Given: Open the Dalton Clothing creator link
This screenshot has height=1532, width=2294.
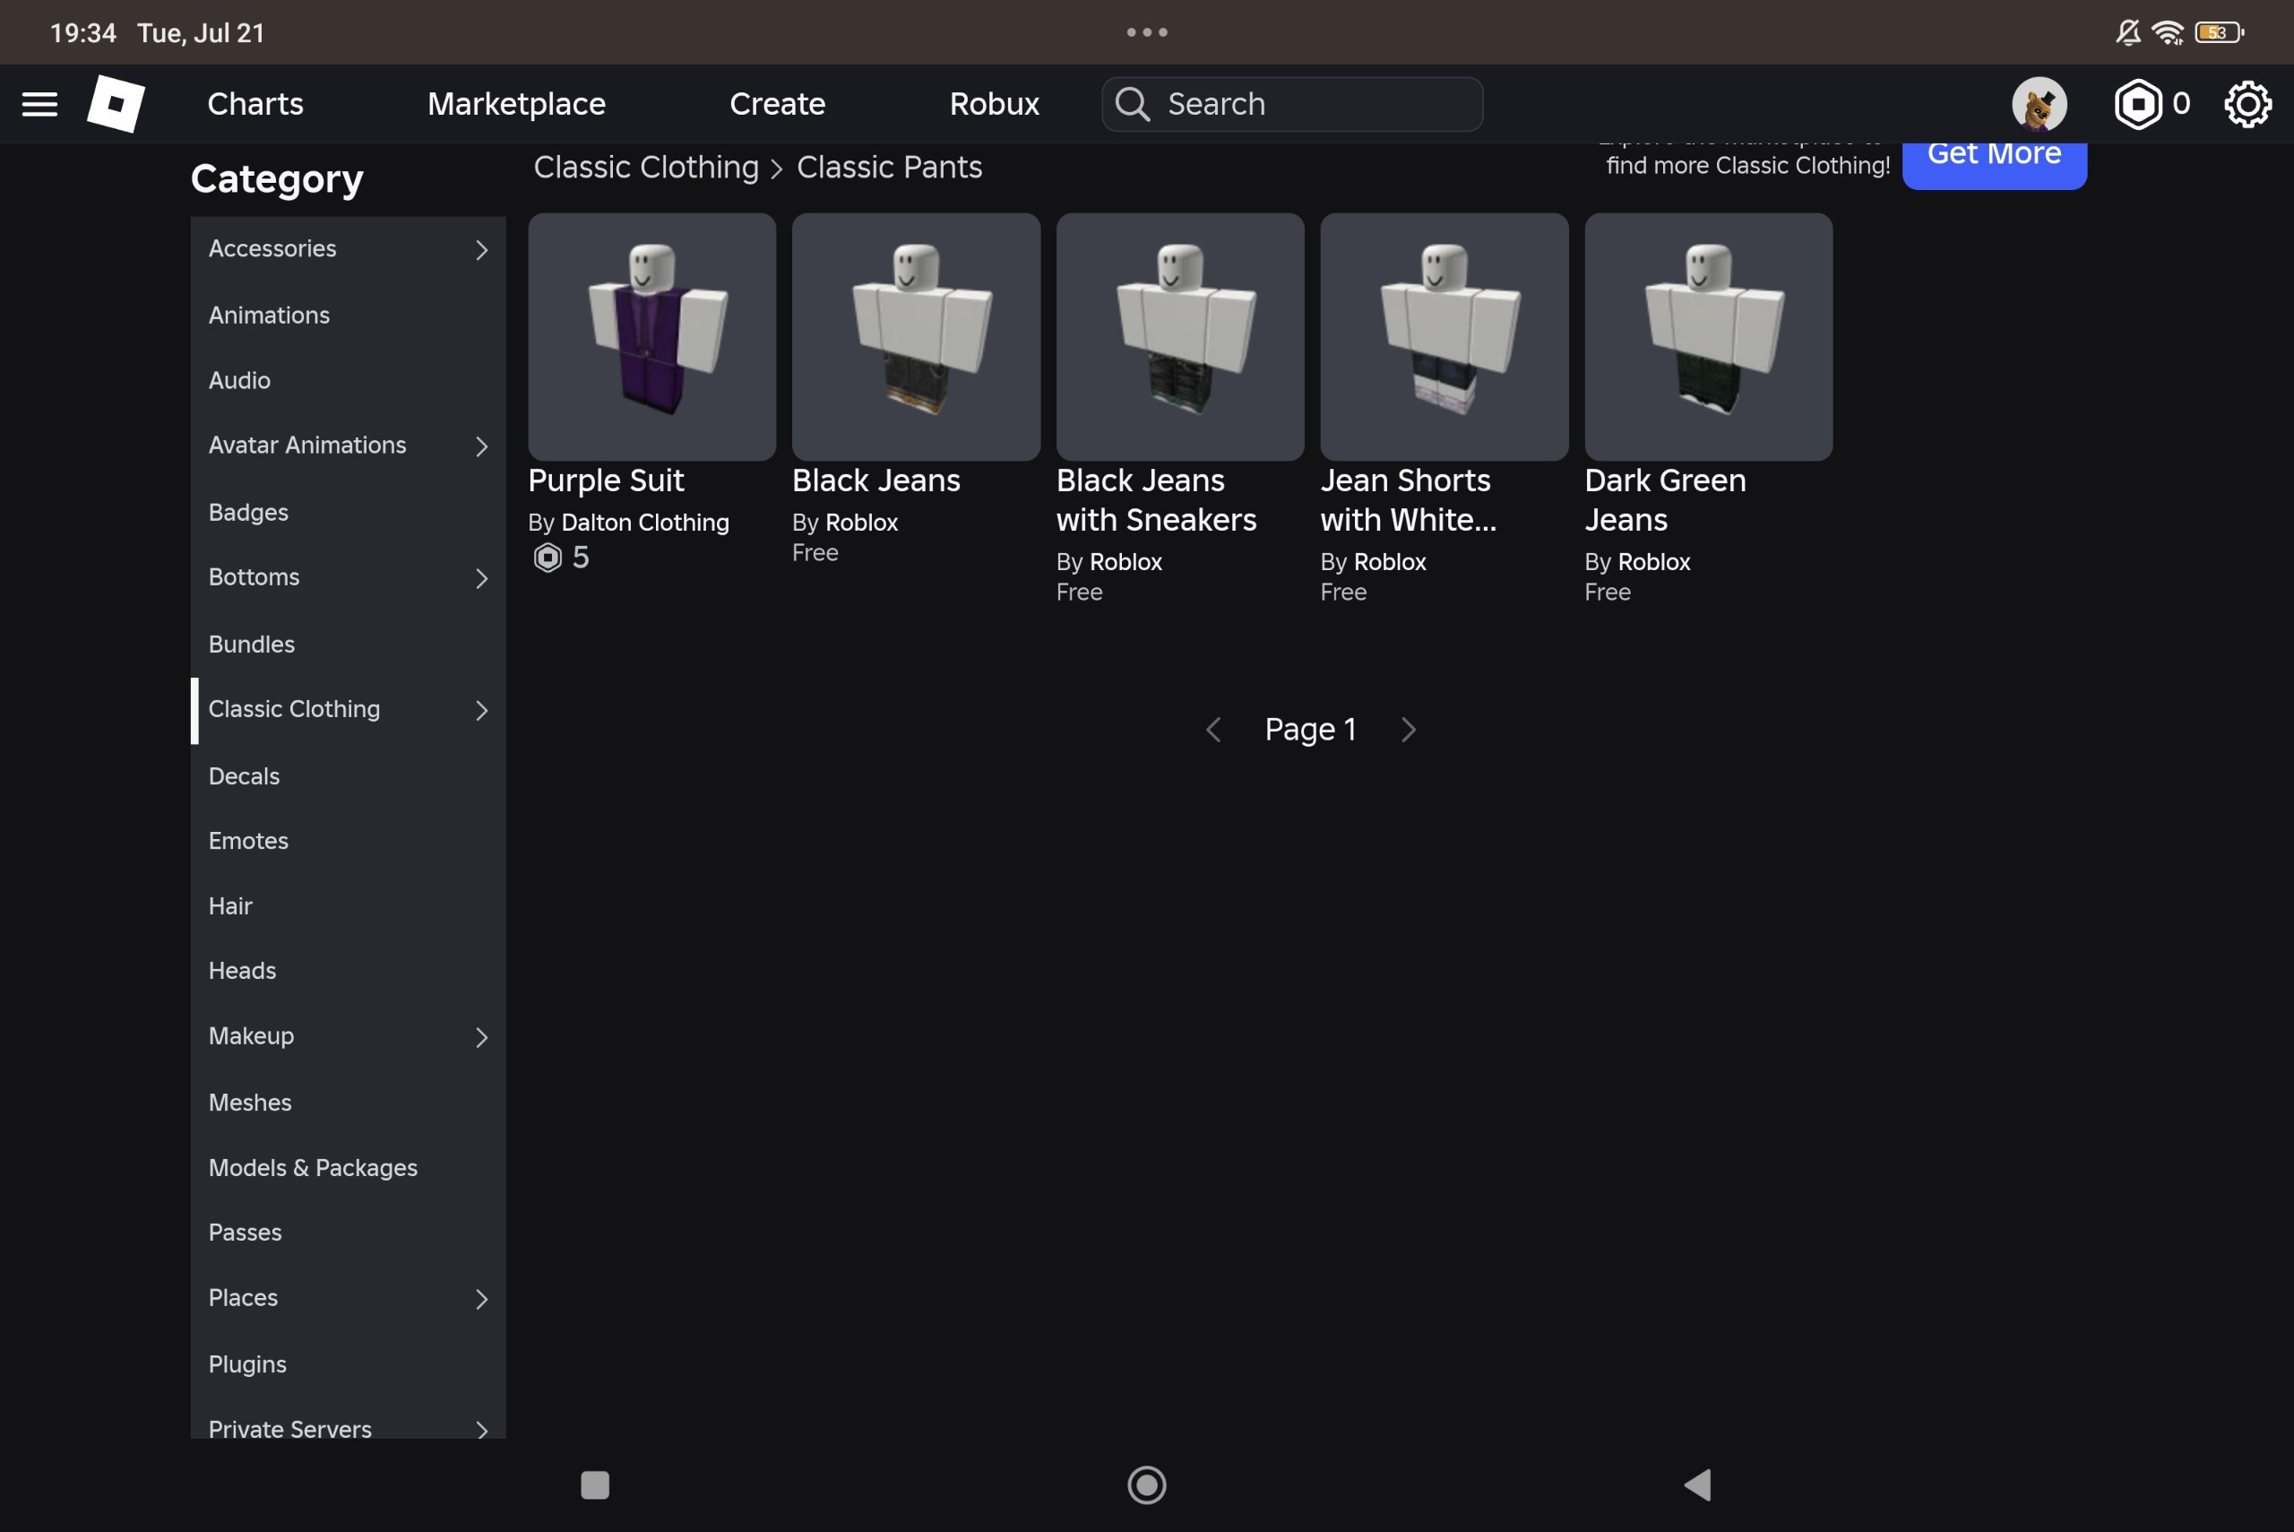Looking at the screenshot, I should pyautogui.click(x=644, y=523).
